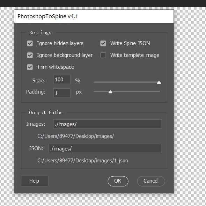Click the Padding slider handle
Viewport: 206px width, 206px height.
110,92
